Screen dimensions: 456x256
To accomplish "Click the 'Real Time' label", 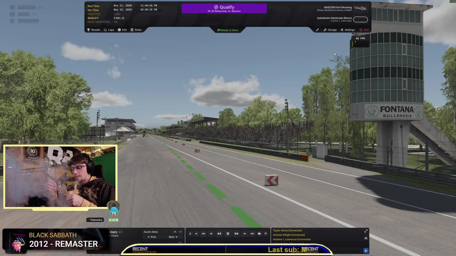I will coord(93,6).
